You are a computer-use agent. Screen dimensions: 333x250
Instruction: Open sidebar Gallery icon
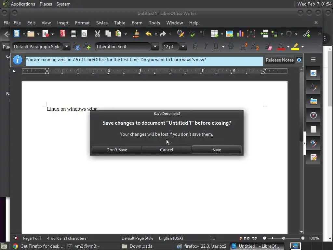(313, 101)
